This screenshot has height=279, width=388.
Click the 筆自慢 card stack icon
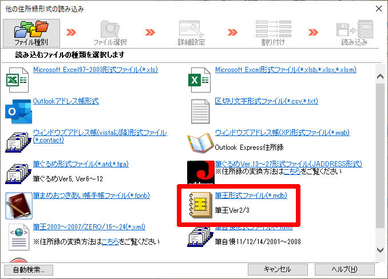(200, 237)
